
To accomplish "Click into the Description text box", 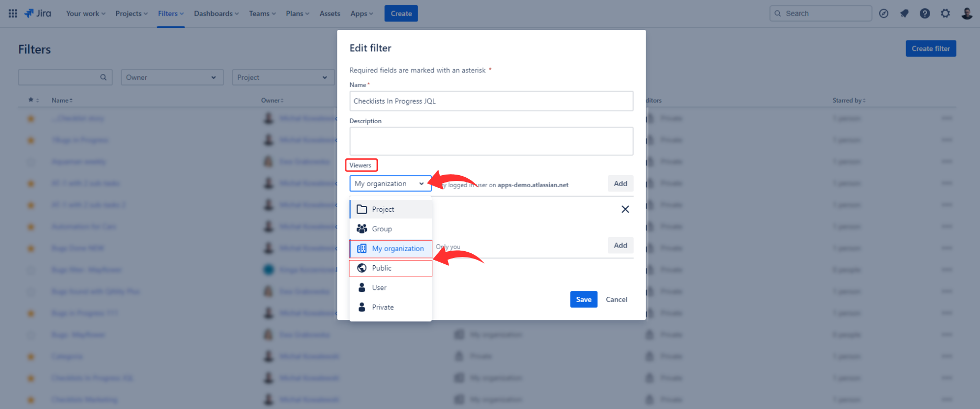I will 491,141.
